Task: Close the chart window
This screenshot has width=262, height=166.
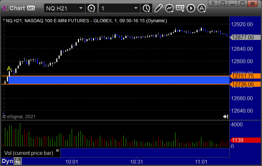Action: 253,4
